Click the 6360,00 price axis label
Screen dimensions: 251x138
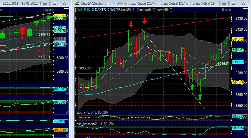coord(241,95)
